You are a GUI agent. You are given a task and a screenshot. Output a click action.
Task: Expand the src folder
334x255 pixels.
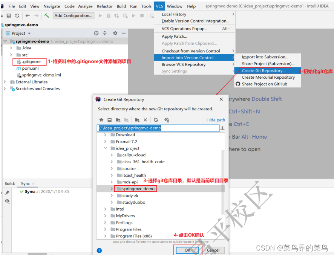11,55
